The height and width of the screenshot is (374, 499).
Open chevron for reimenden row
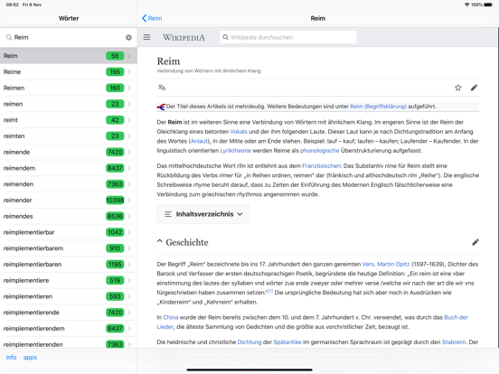coord(129,184)
